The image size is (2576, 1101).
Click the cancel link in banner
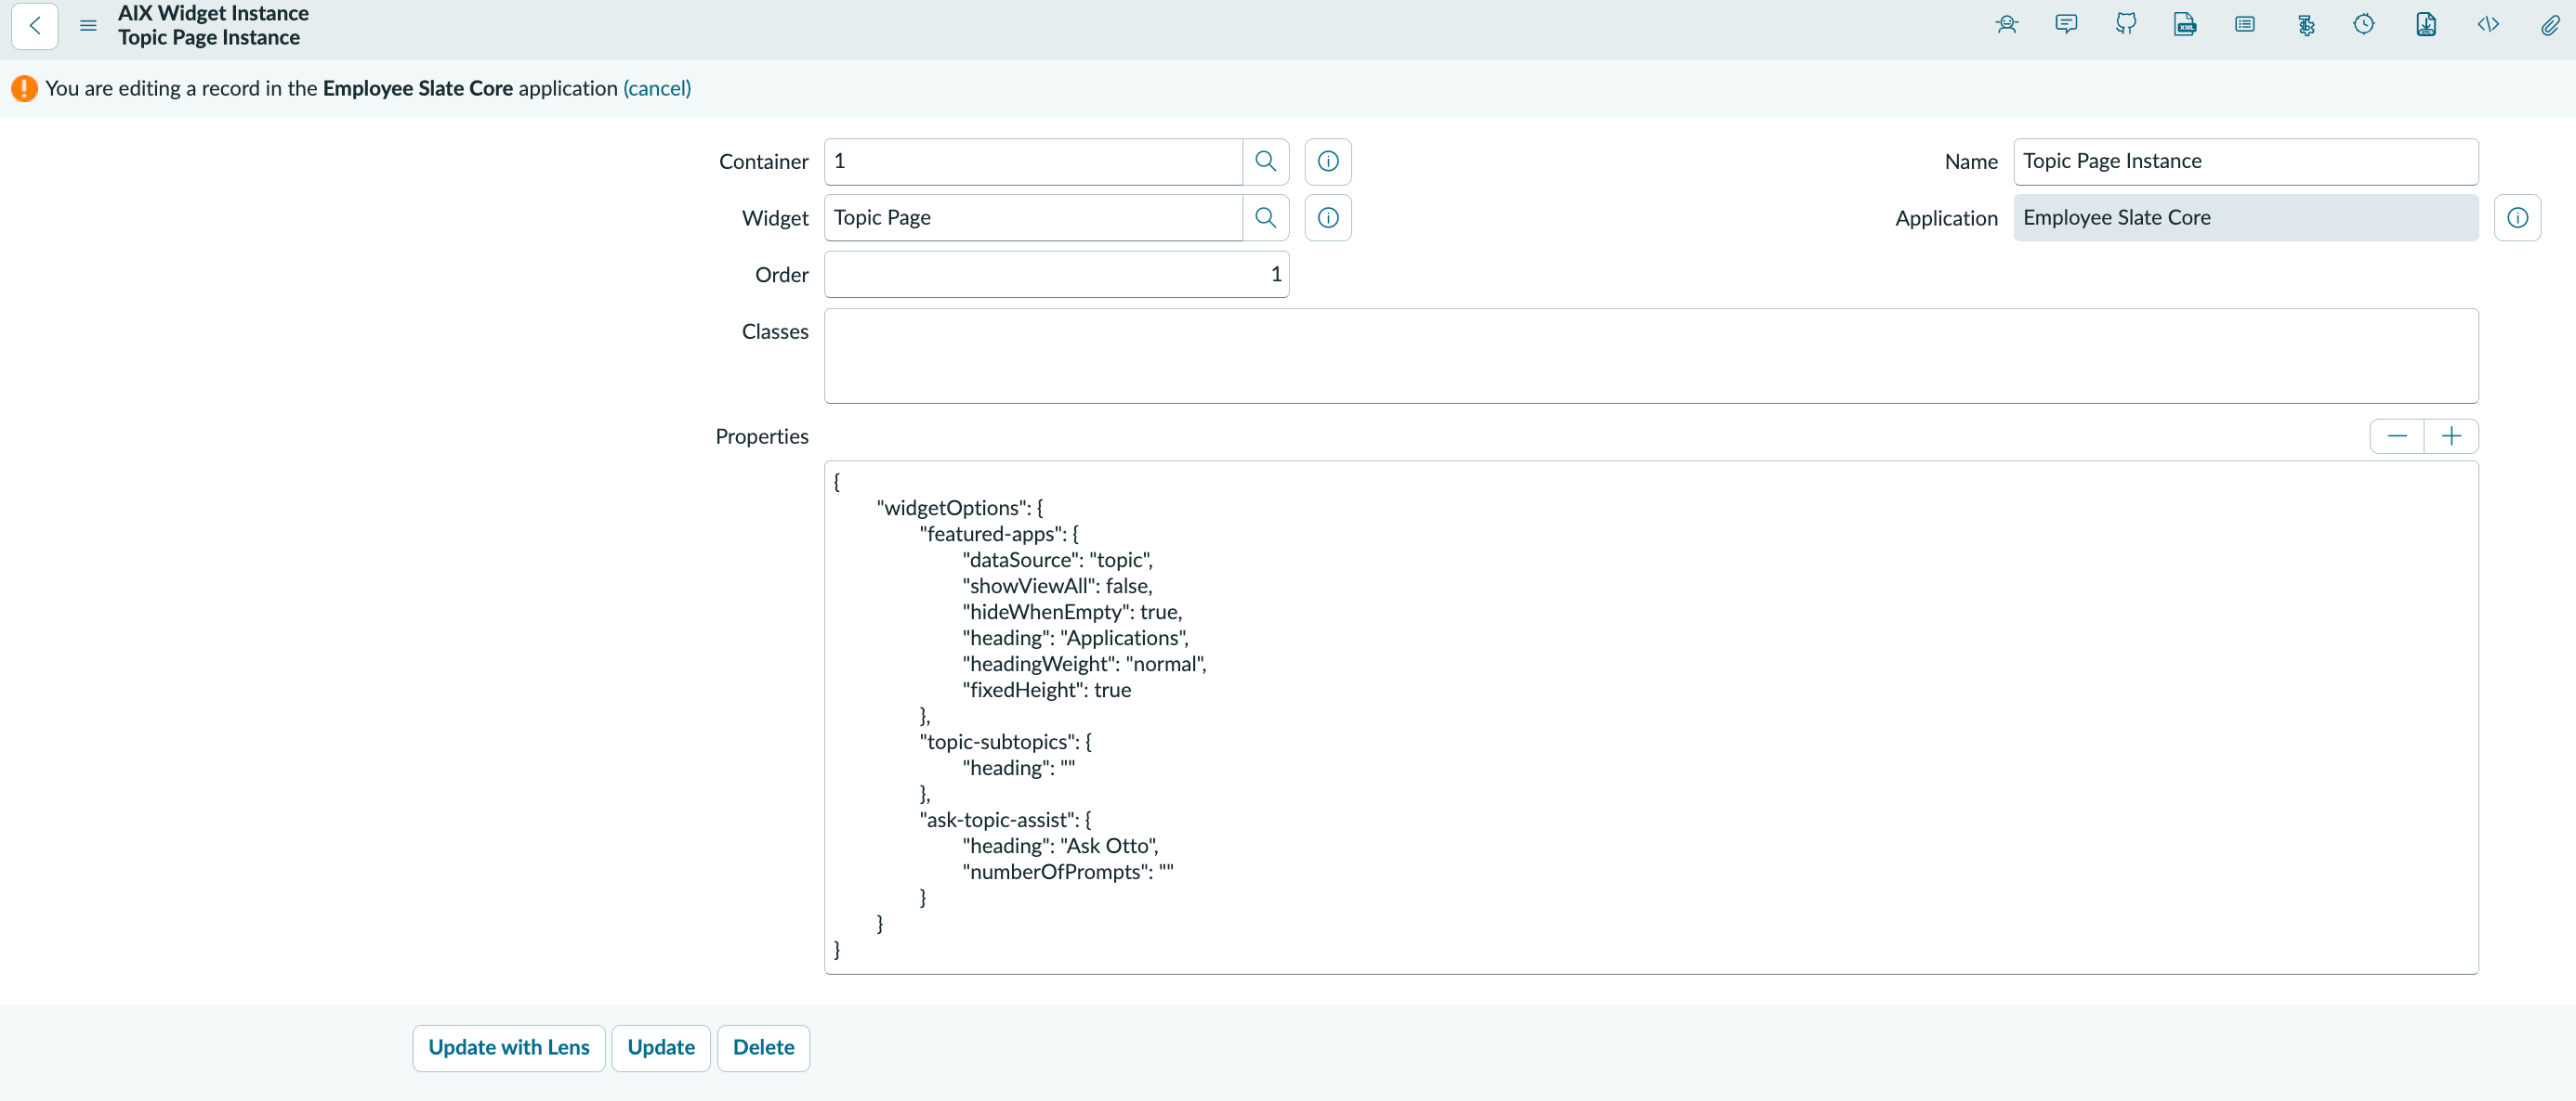(x=657, y=88)
